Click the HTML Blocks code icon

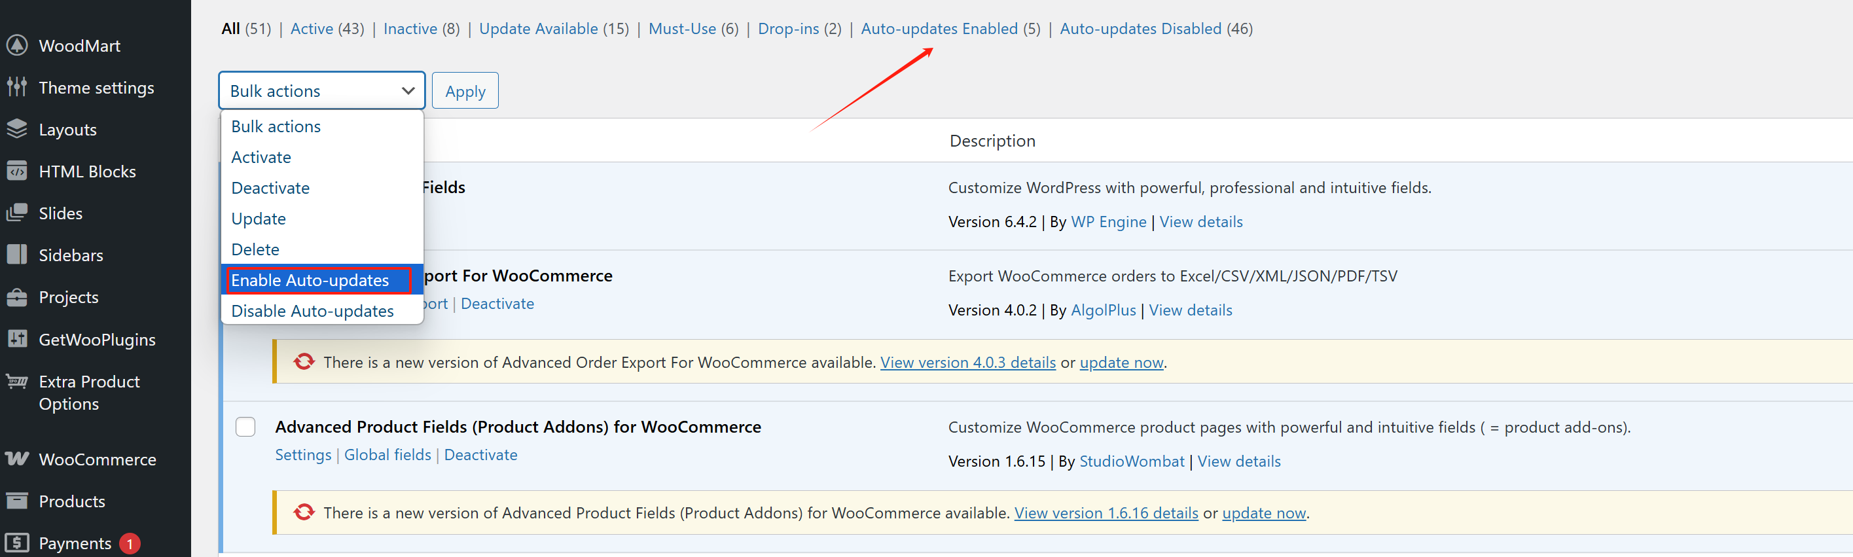(x=17, y=171)
